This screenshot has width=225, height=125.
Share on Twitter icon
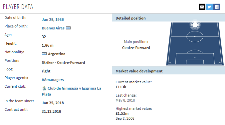click(209, 7)
